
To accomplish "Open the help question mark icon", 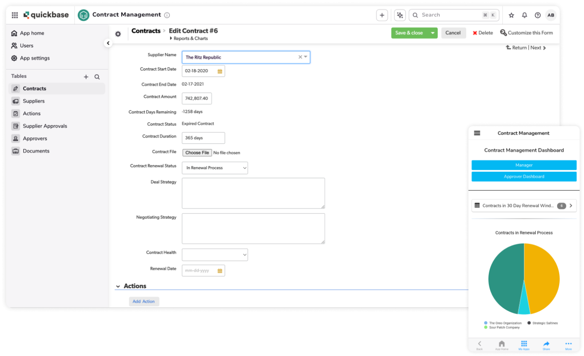I will point(538,15).
